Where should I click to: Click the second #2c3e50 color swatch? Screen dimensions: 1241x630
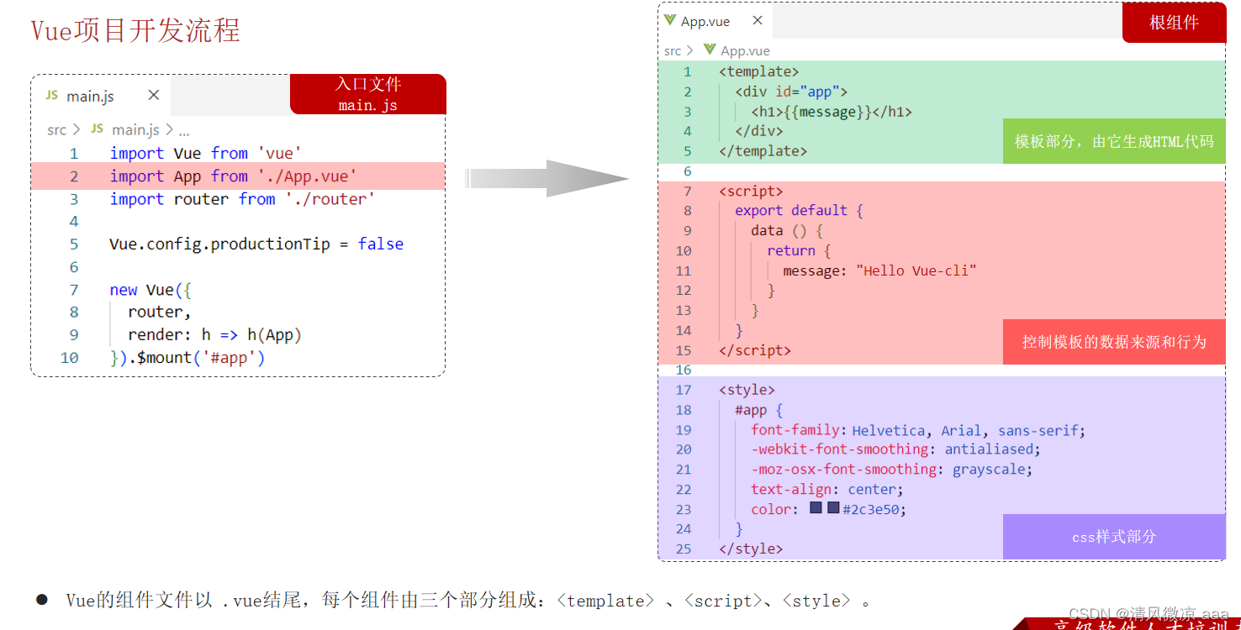click(833, 508)
